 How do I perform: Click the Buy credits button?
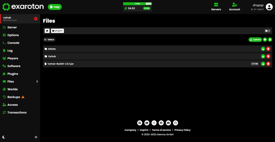tap(147, 8)
